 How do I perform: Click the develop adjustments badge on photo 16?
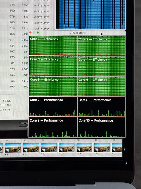pyautogui.click(x=55, y=150)
